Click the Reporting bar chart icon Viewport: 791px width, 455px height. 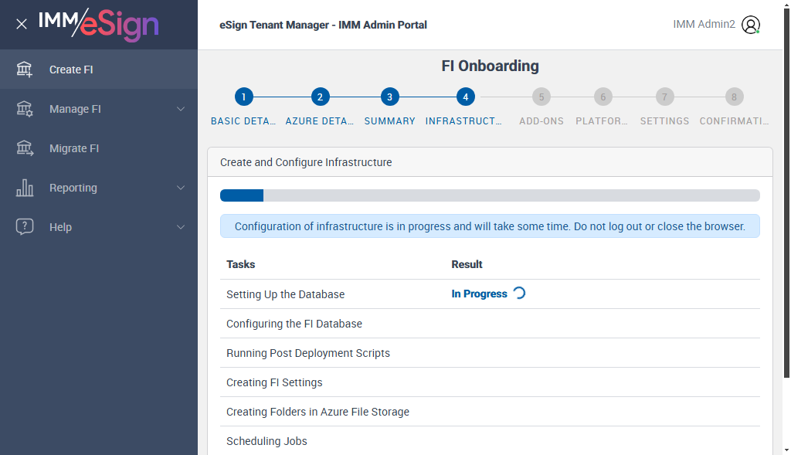click(x=25, y=188)
